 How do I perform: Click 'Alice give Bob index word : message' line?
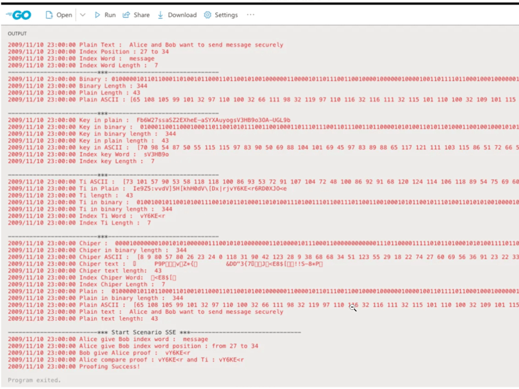point(108,339)
